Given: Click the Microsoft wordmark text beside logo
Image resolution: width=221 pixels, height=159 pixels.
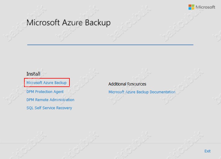Looking at the screenshot, I should tap(205, 7).
